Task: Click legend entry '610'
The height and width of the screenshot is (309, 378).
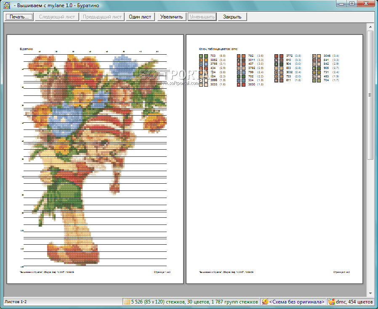Action: tap(288, 60)
